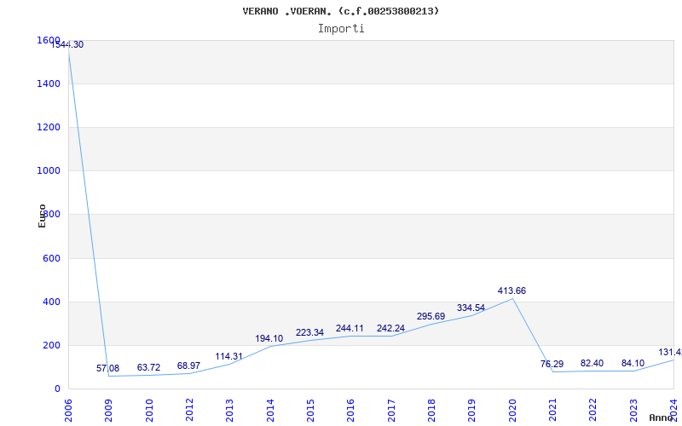Click the Importi chart subtitle
This screenshot has height=426, width=682.
point(341,29)
